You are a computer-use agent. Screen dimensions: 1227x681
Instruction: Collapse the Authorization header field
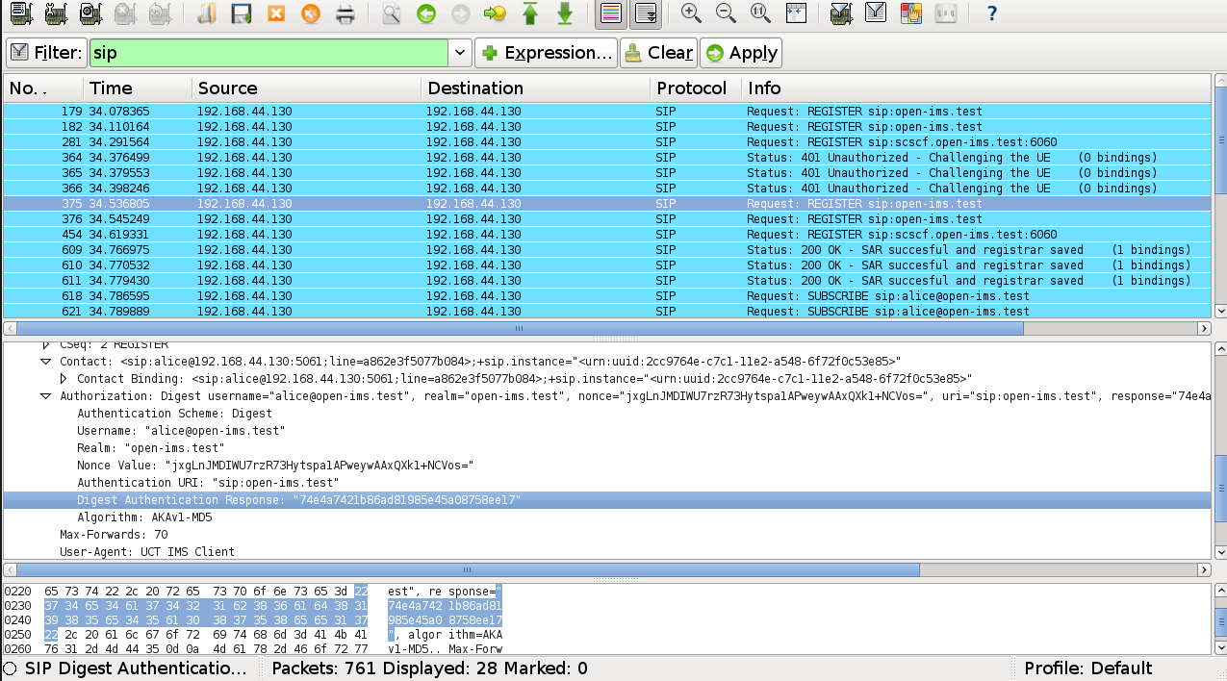click(45, 396)
